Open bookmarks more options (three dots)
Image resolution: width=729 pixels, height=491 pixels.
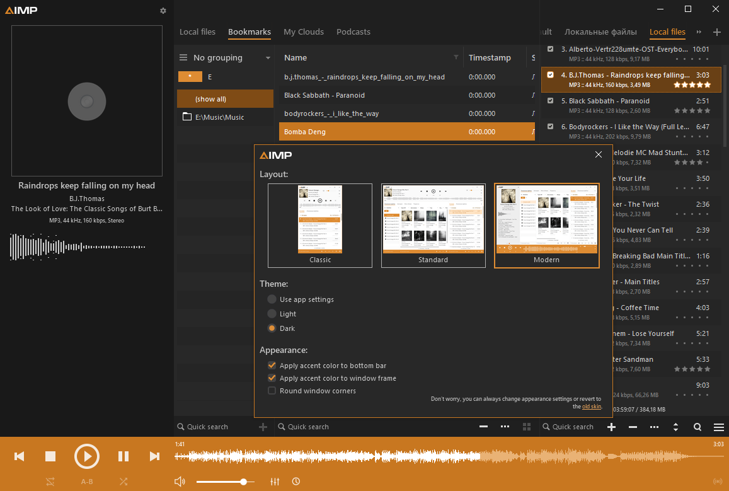pyautogui.click(x=505, y=426)
